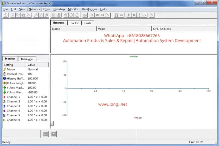Open the Edit menu
Viewport: 219px width, 146px height.
13,9
